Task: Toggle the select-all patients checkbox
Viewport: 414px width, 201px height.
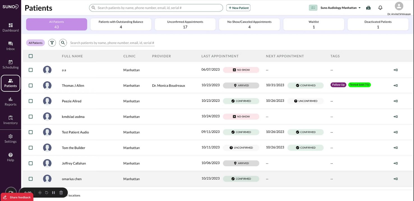Action: (31, 56)
